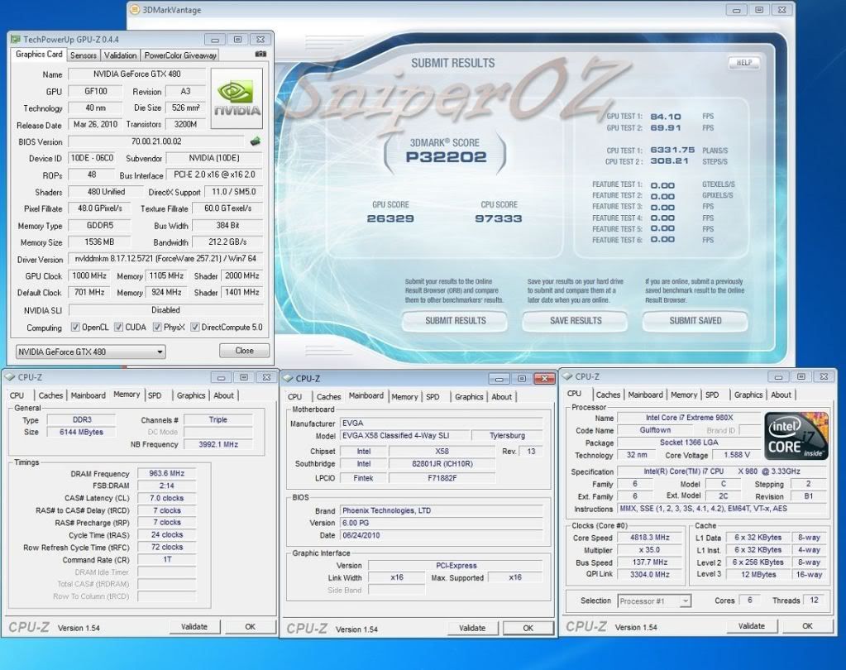Click the CPU-Z icon in Mainboard window title
The height and width of the screenshot is (670, 846).
pyautogui.click(x=289, y=379)
